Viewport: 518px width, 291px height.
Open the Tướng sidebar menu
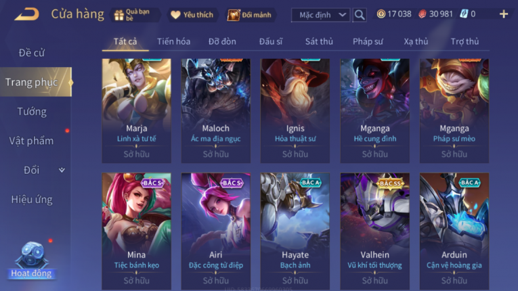[x=32, y=112]
